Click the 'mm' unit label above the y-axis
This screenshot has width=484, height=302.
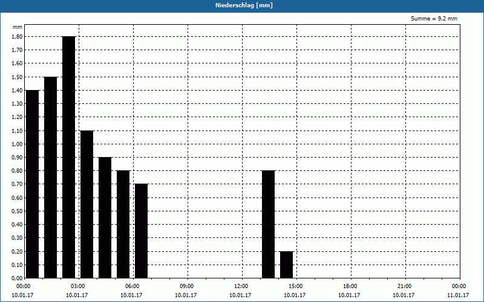[18, 27]
